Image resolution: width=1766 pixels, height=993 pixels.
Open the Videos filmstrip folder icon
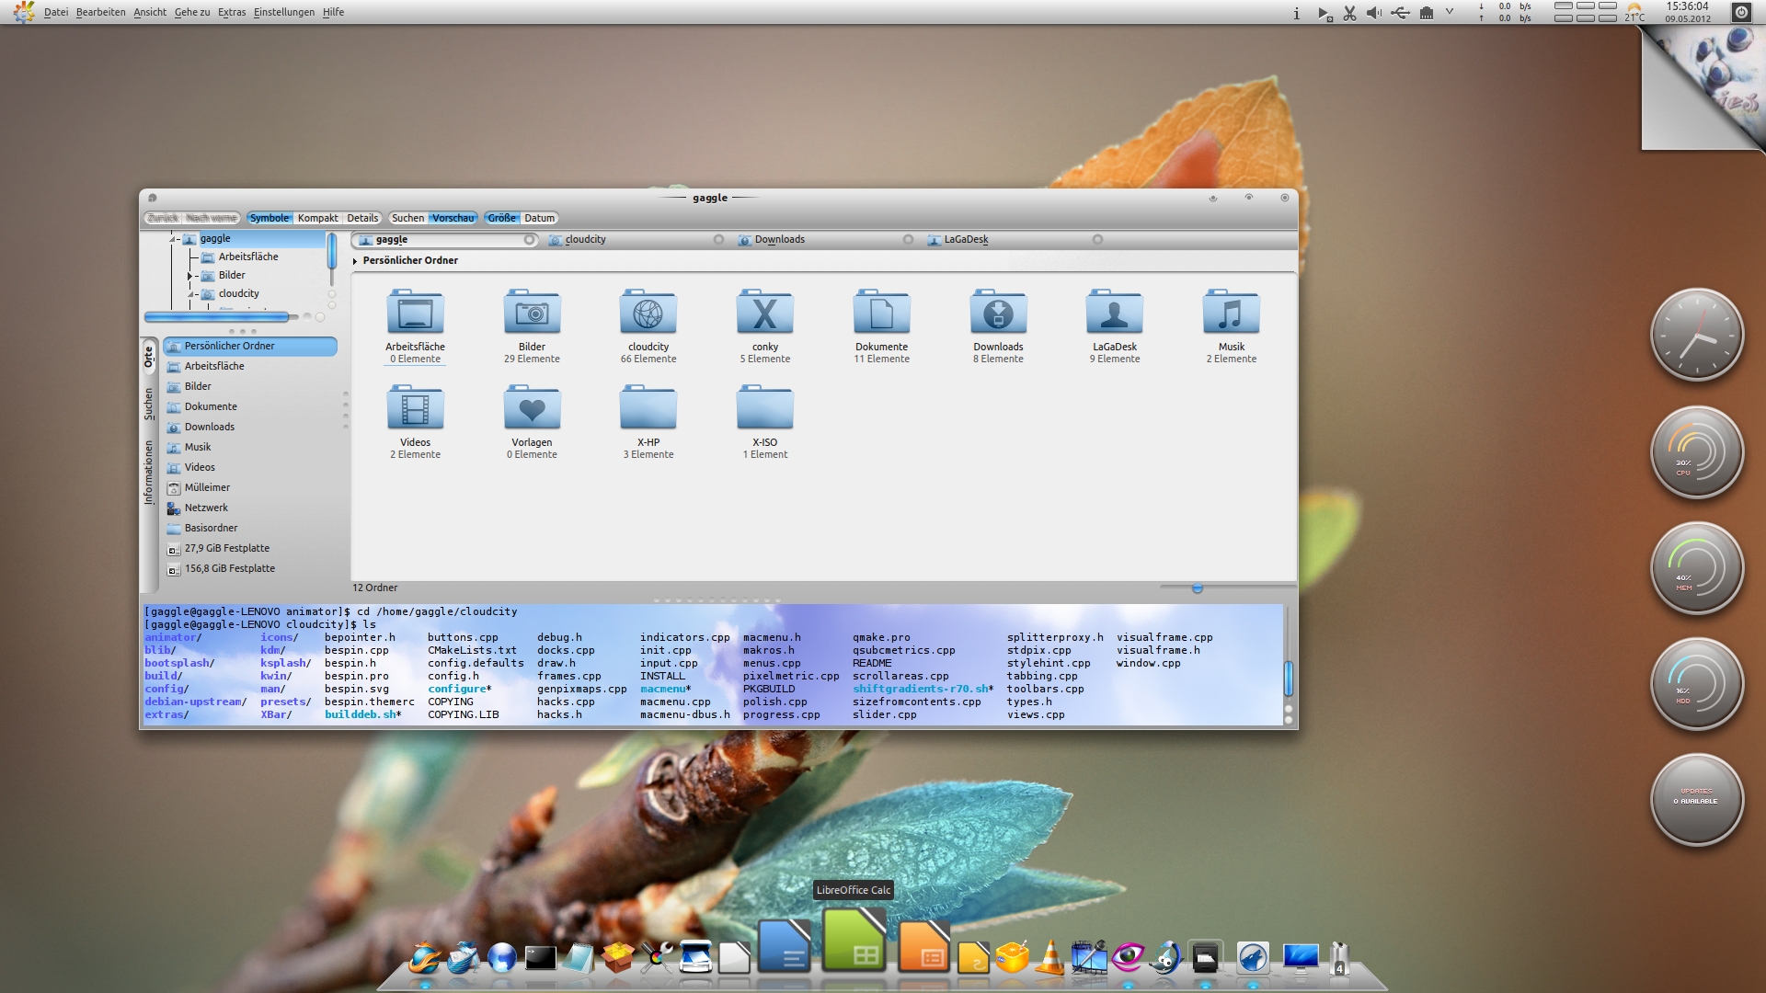[415, 406]
